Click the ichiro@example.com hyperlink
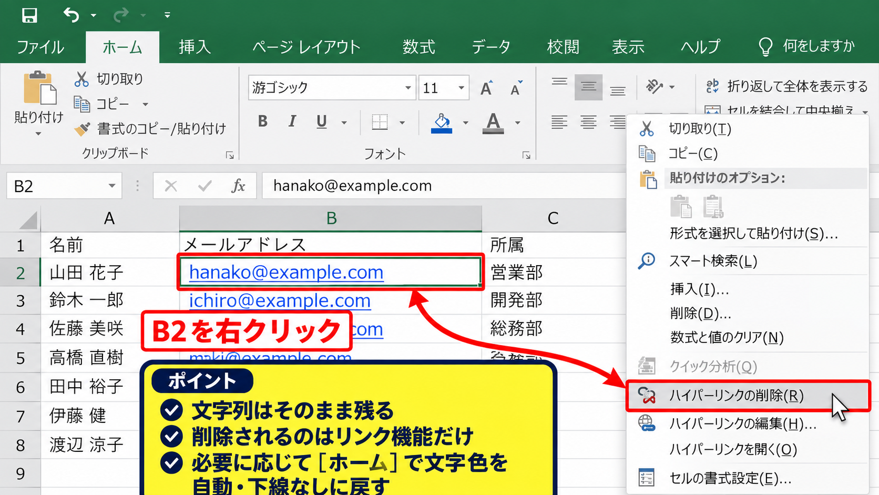 pos(280,300)
